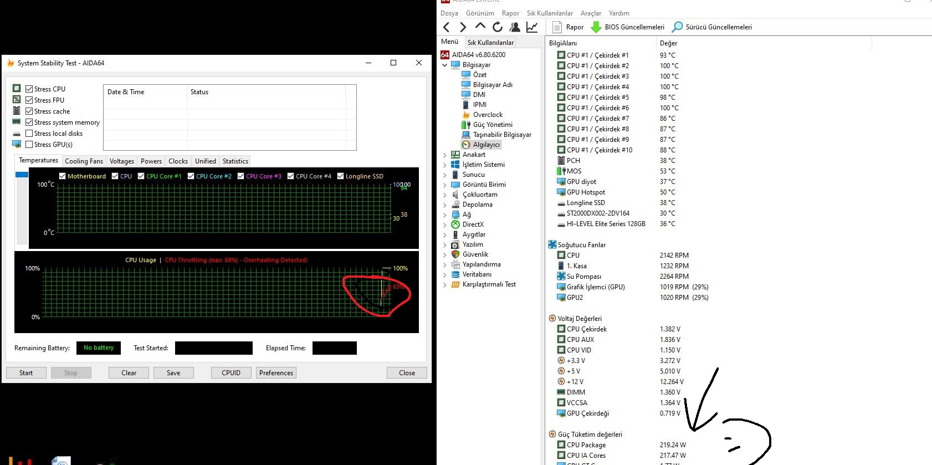Click the Stress cache icon
The image size is (932, 465).
click(x=17, y=110)
